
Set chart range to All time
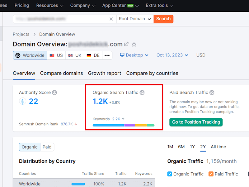coord(218,147)
